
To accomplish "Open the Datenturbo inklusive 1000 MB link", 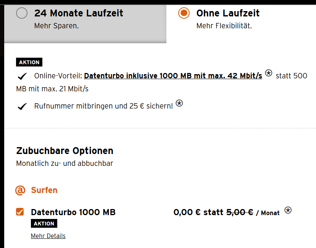I will tap(173, 76).
